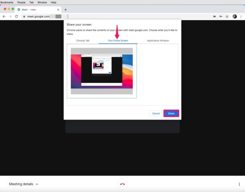Screen dimensions: 245x192
Task: Open the Application Window tab
Action: click(x=158, y=41)
